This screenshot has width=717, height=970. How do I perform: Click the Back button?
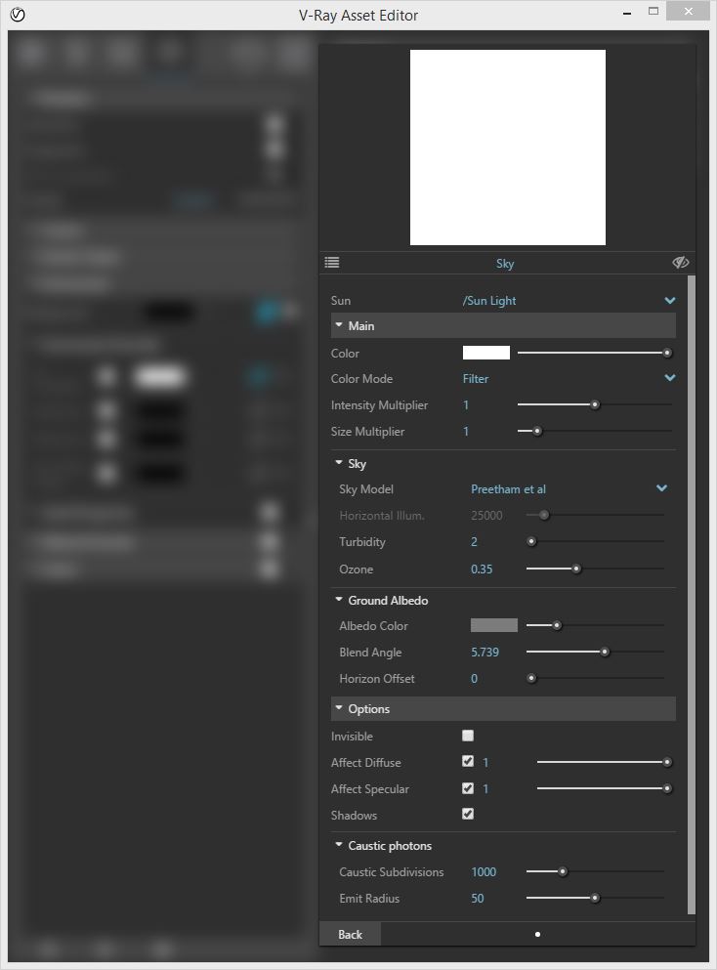pyautogui.click(x=350, y=934)
